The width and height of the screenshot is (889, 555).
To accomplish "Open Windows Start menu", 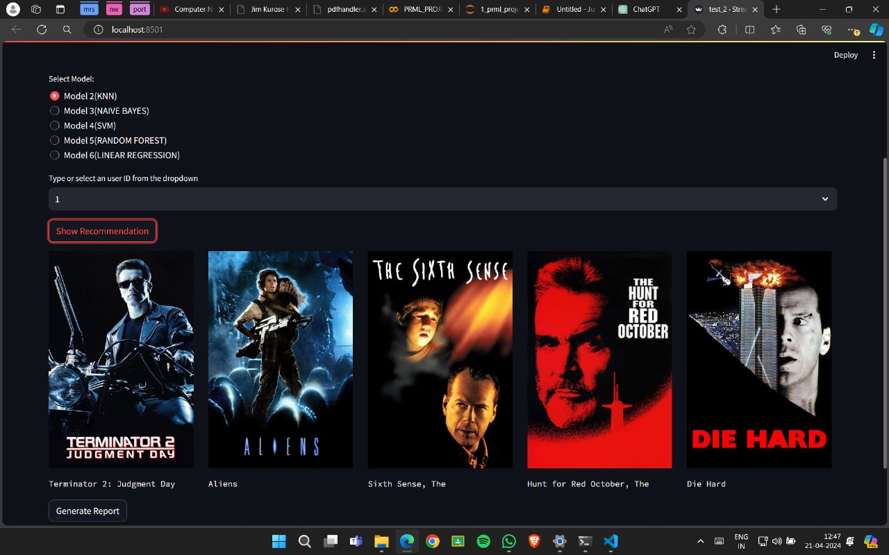I will tap(279, 541).
